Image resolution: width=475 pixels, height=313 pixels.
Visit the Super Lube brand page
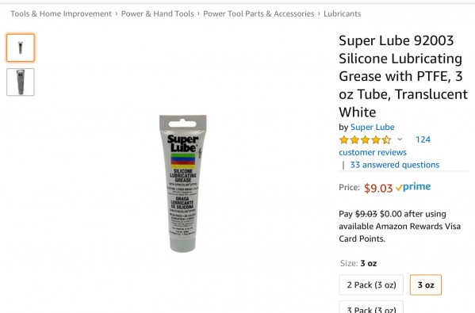point(372,127)
